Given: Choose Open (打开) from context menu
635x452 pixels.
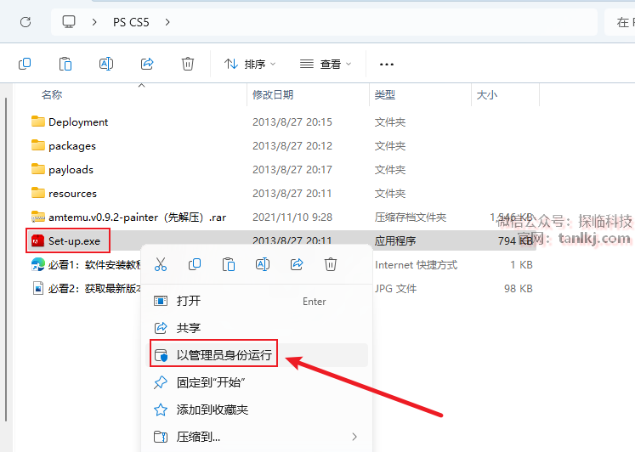Looking at the screenshot, I should click(x=257, y=301).
